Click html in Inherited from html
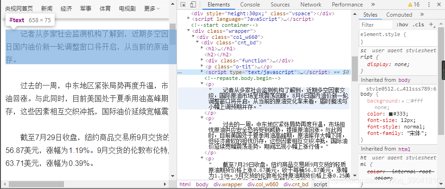The height and width of the screenshot is (189, 445). [404, 149]
